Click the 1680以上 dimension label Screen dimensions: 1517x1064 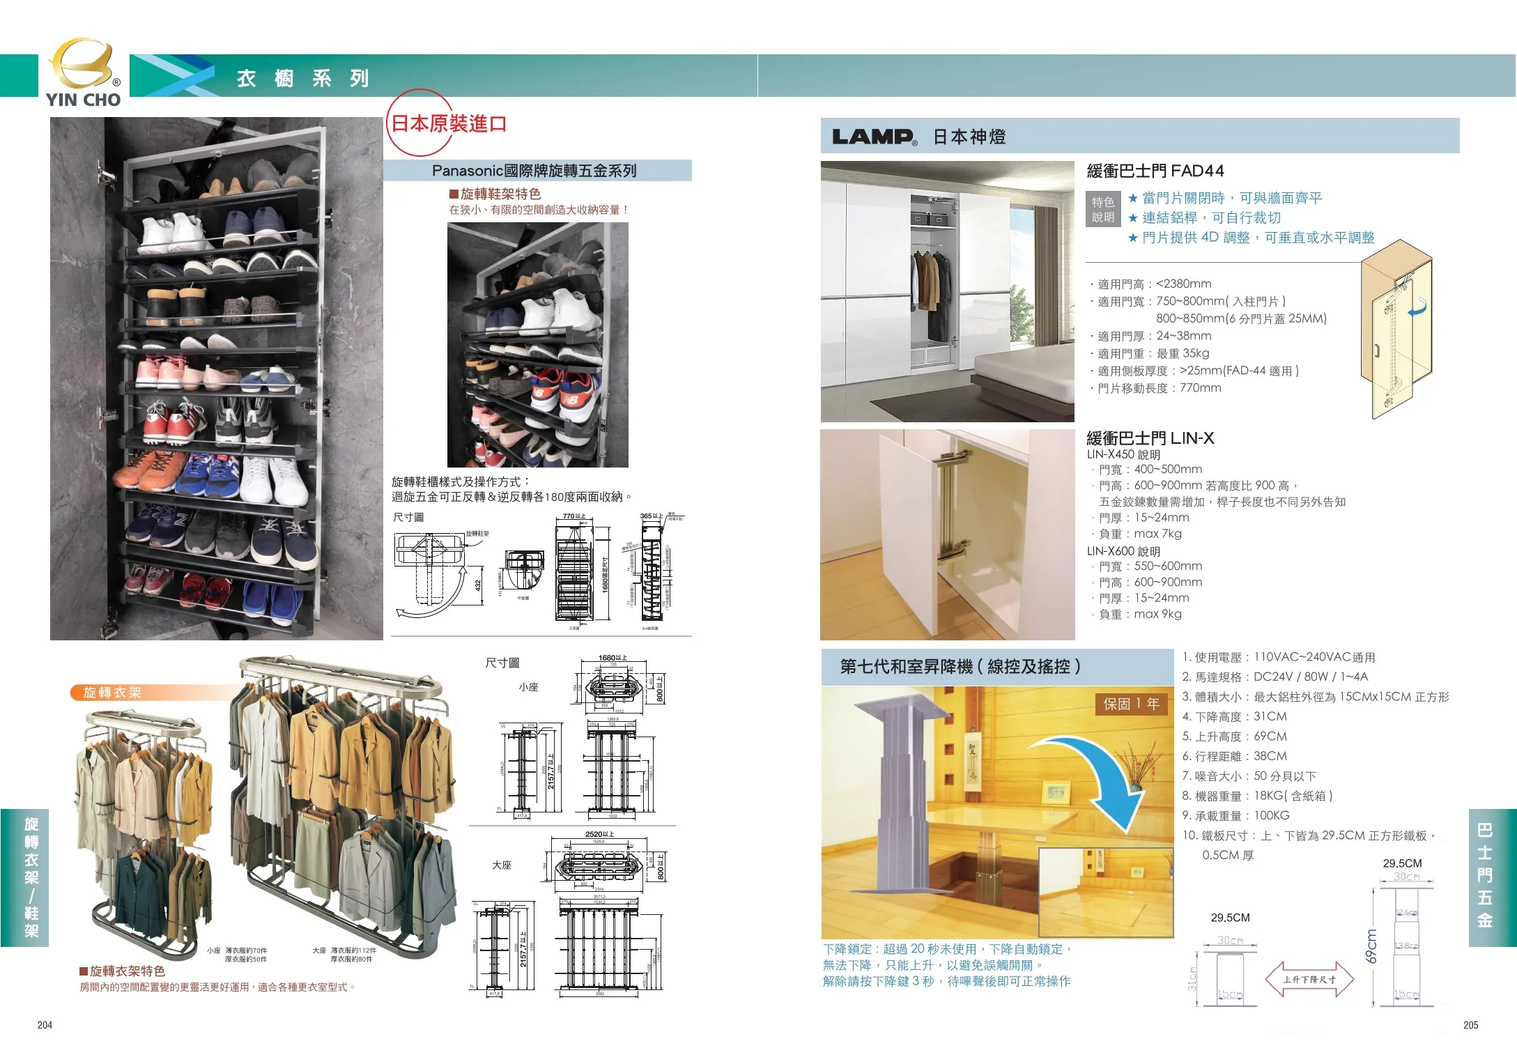[613, 658]
